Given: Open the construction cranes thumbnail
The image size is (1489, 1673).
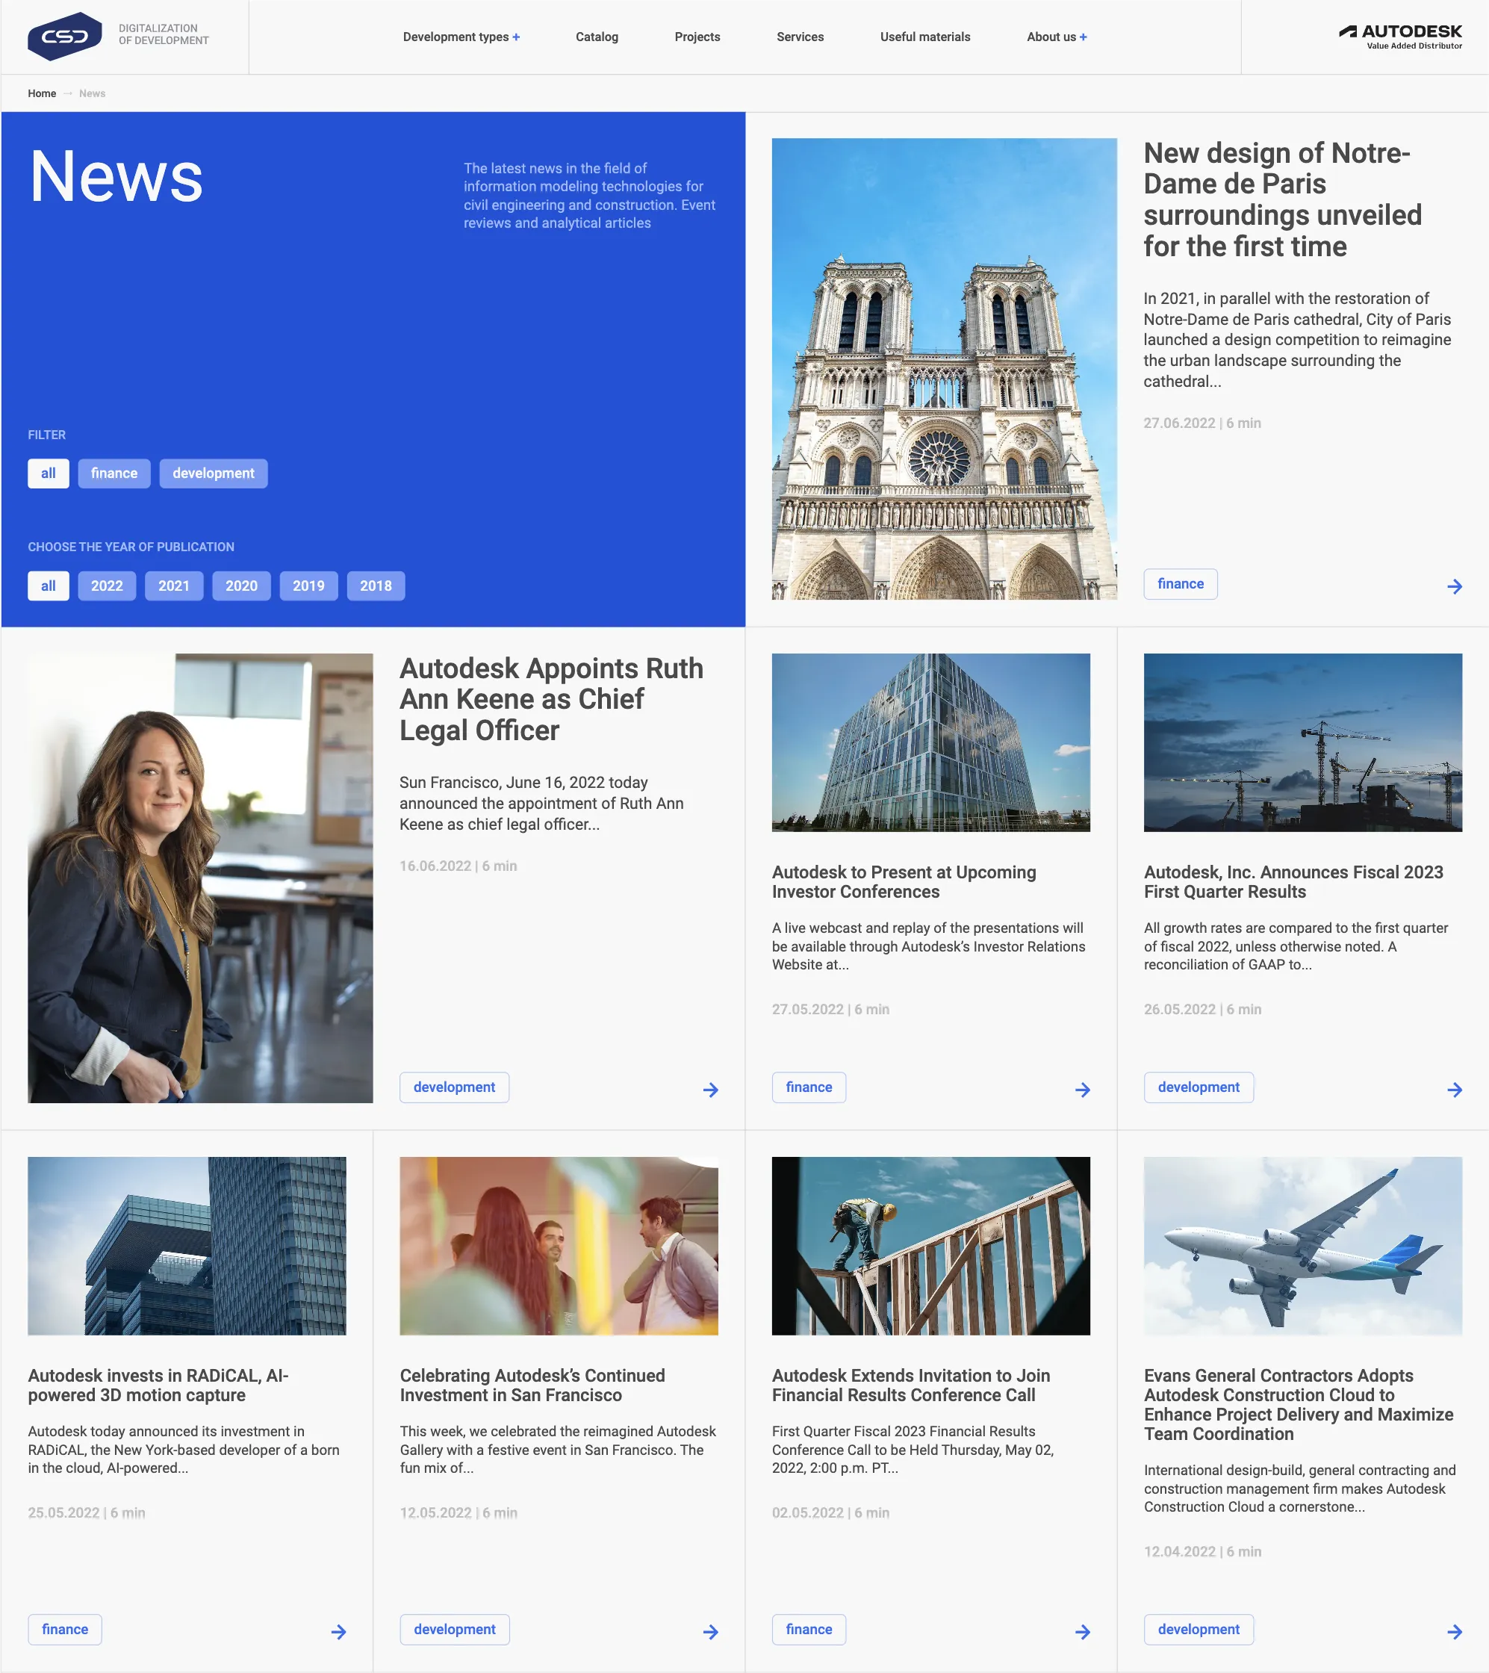Looking at the screenshot, I should 1302,742.
